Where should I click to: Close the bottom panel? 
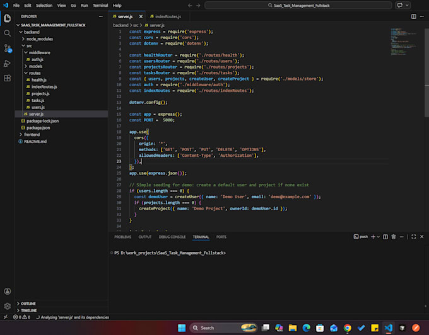pos(422,237)
